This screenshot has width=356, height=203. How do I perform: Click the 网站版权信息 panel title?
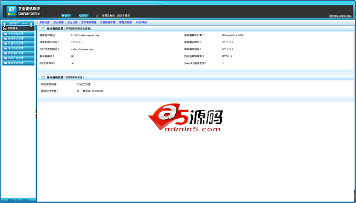[x=75, y=77]
